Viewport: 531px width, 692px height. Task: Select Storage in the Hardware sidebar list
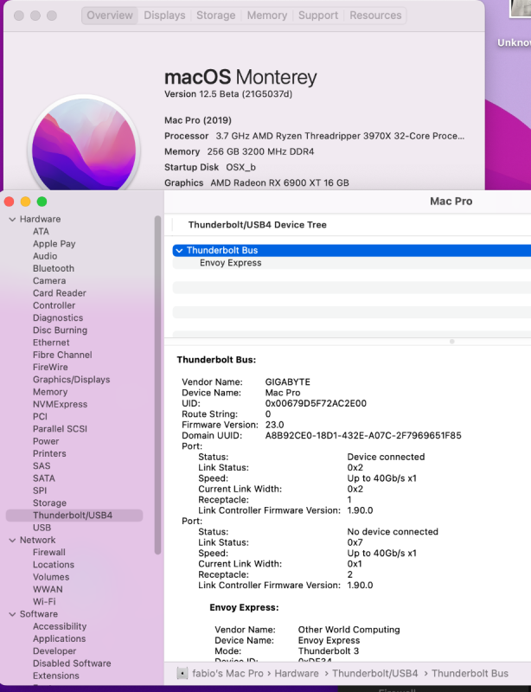click(49, 503)
